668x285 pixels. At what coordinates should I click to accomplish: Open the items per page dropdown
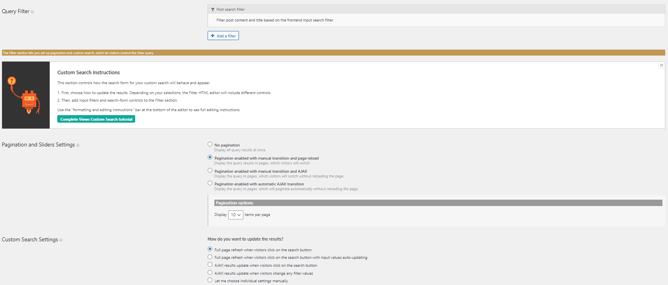[x=235, y=215]
